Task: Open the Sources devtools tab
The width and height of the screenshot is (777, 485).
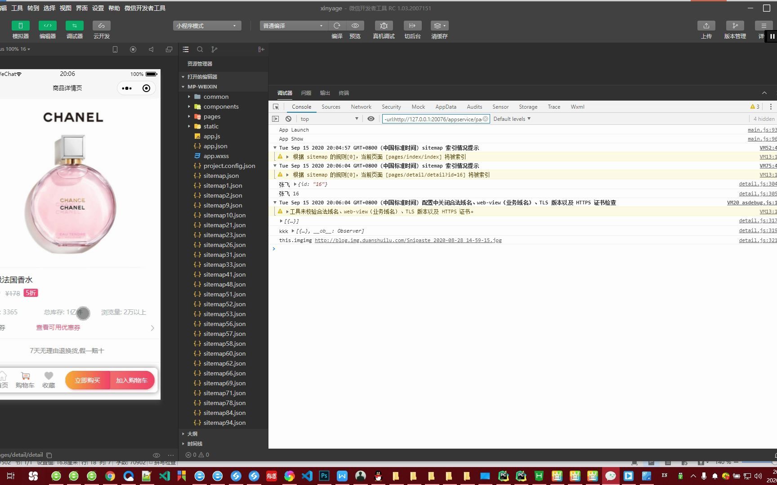Action: coord(331,107)
